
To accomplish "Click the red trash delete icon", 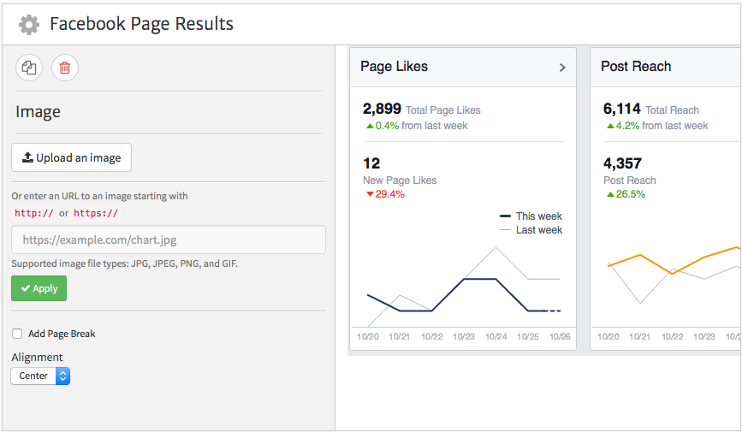I will coord(65,68).
